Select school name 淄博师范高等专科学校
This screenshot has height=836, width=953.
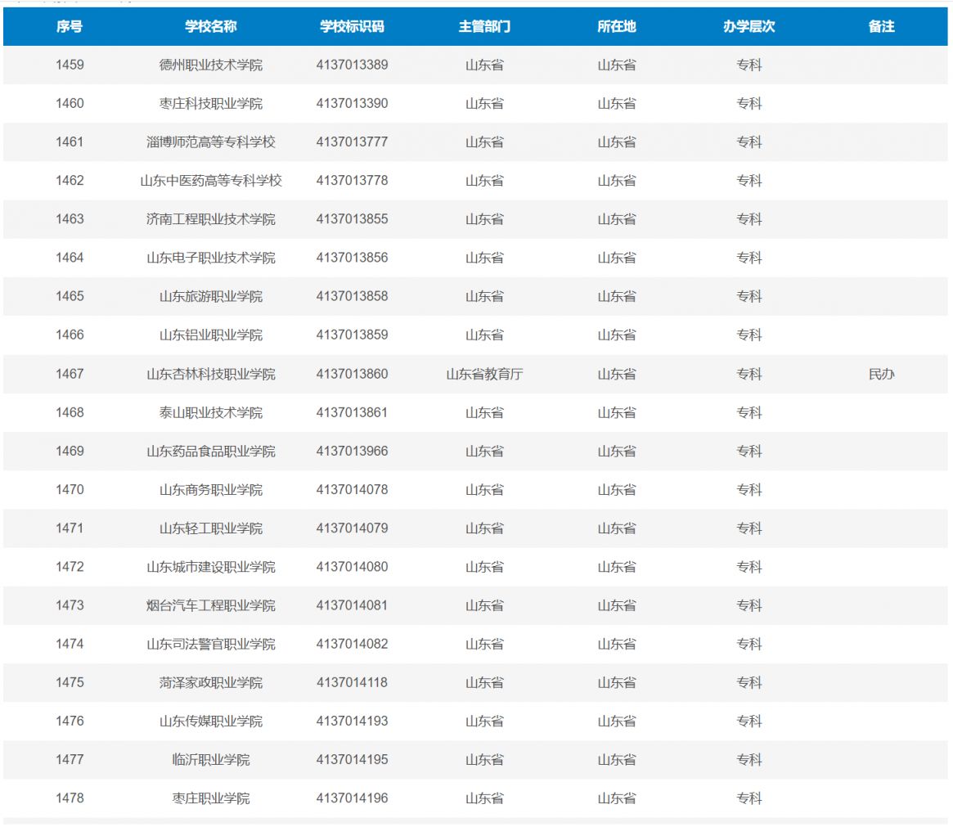[x=210, y=142]
